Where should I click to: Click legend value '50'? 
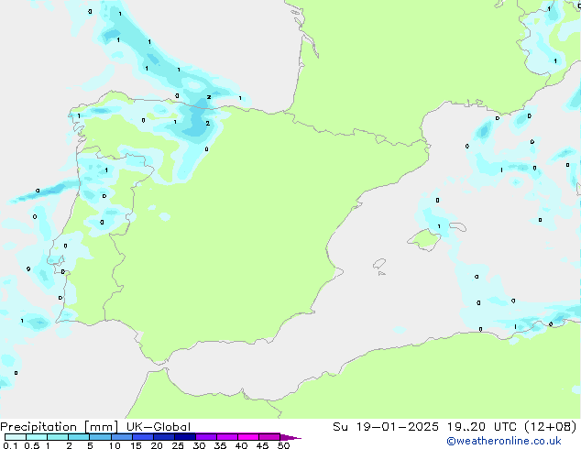click(x=283, y=445)
